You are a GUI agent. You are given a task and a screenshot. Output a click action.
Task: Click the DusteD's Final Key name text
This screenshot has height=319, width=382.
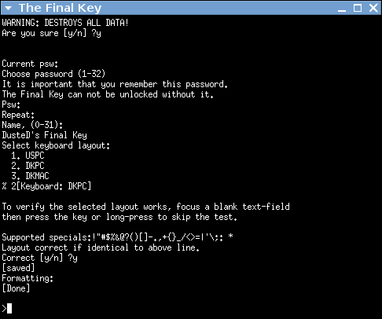44,135
